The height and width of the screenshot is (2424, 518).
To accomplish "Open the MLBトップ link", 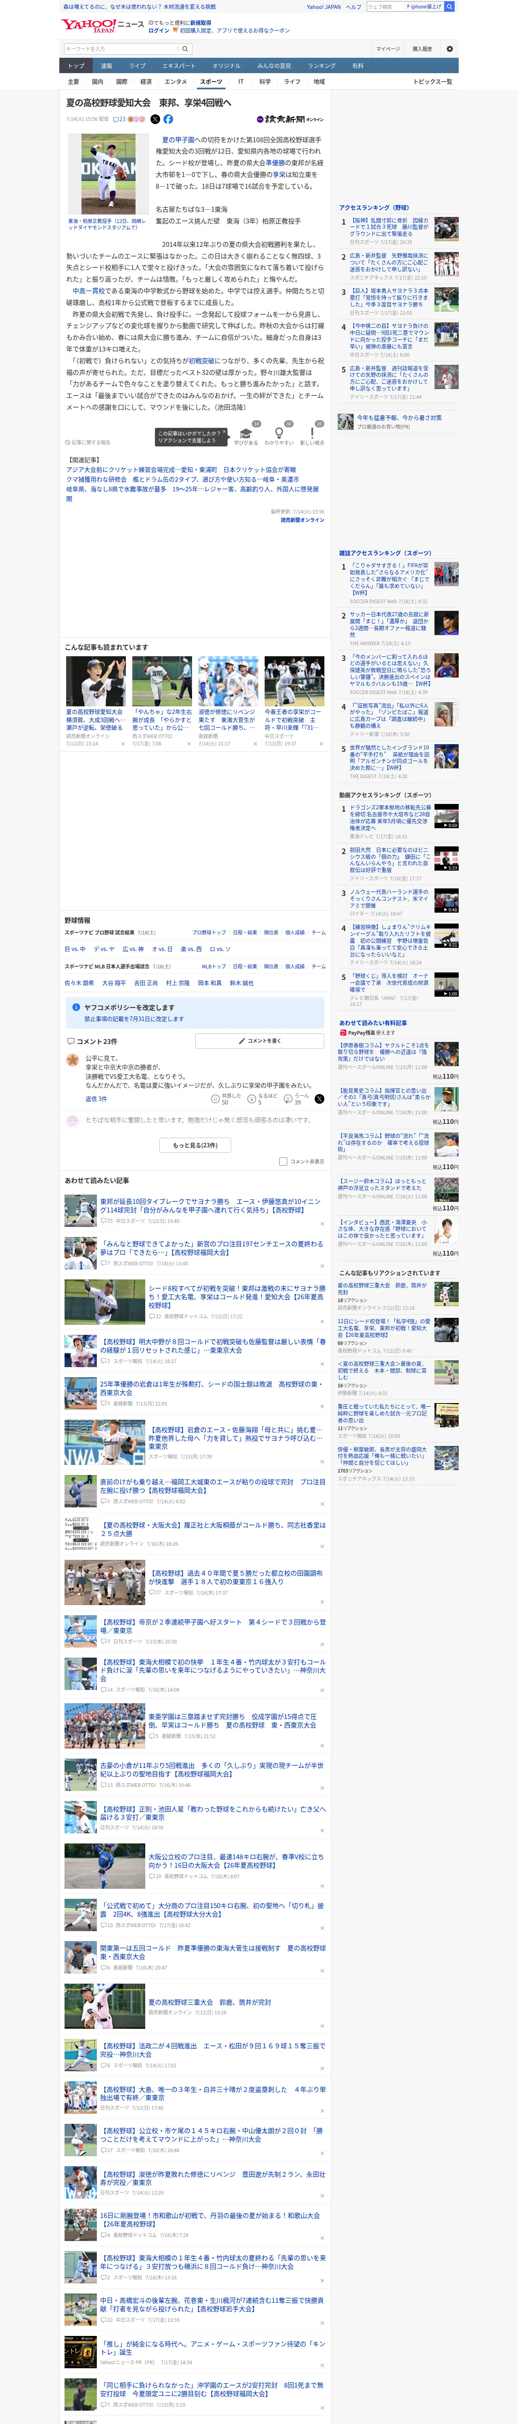I will tap(213, 966).
